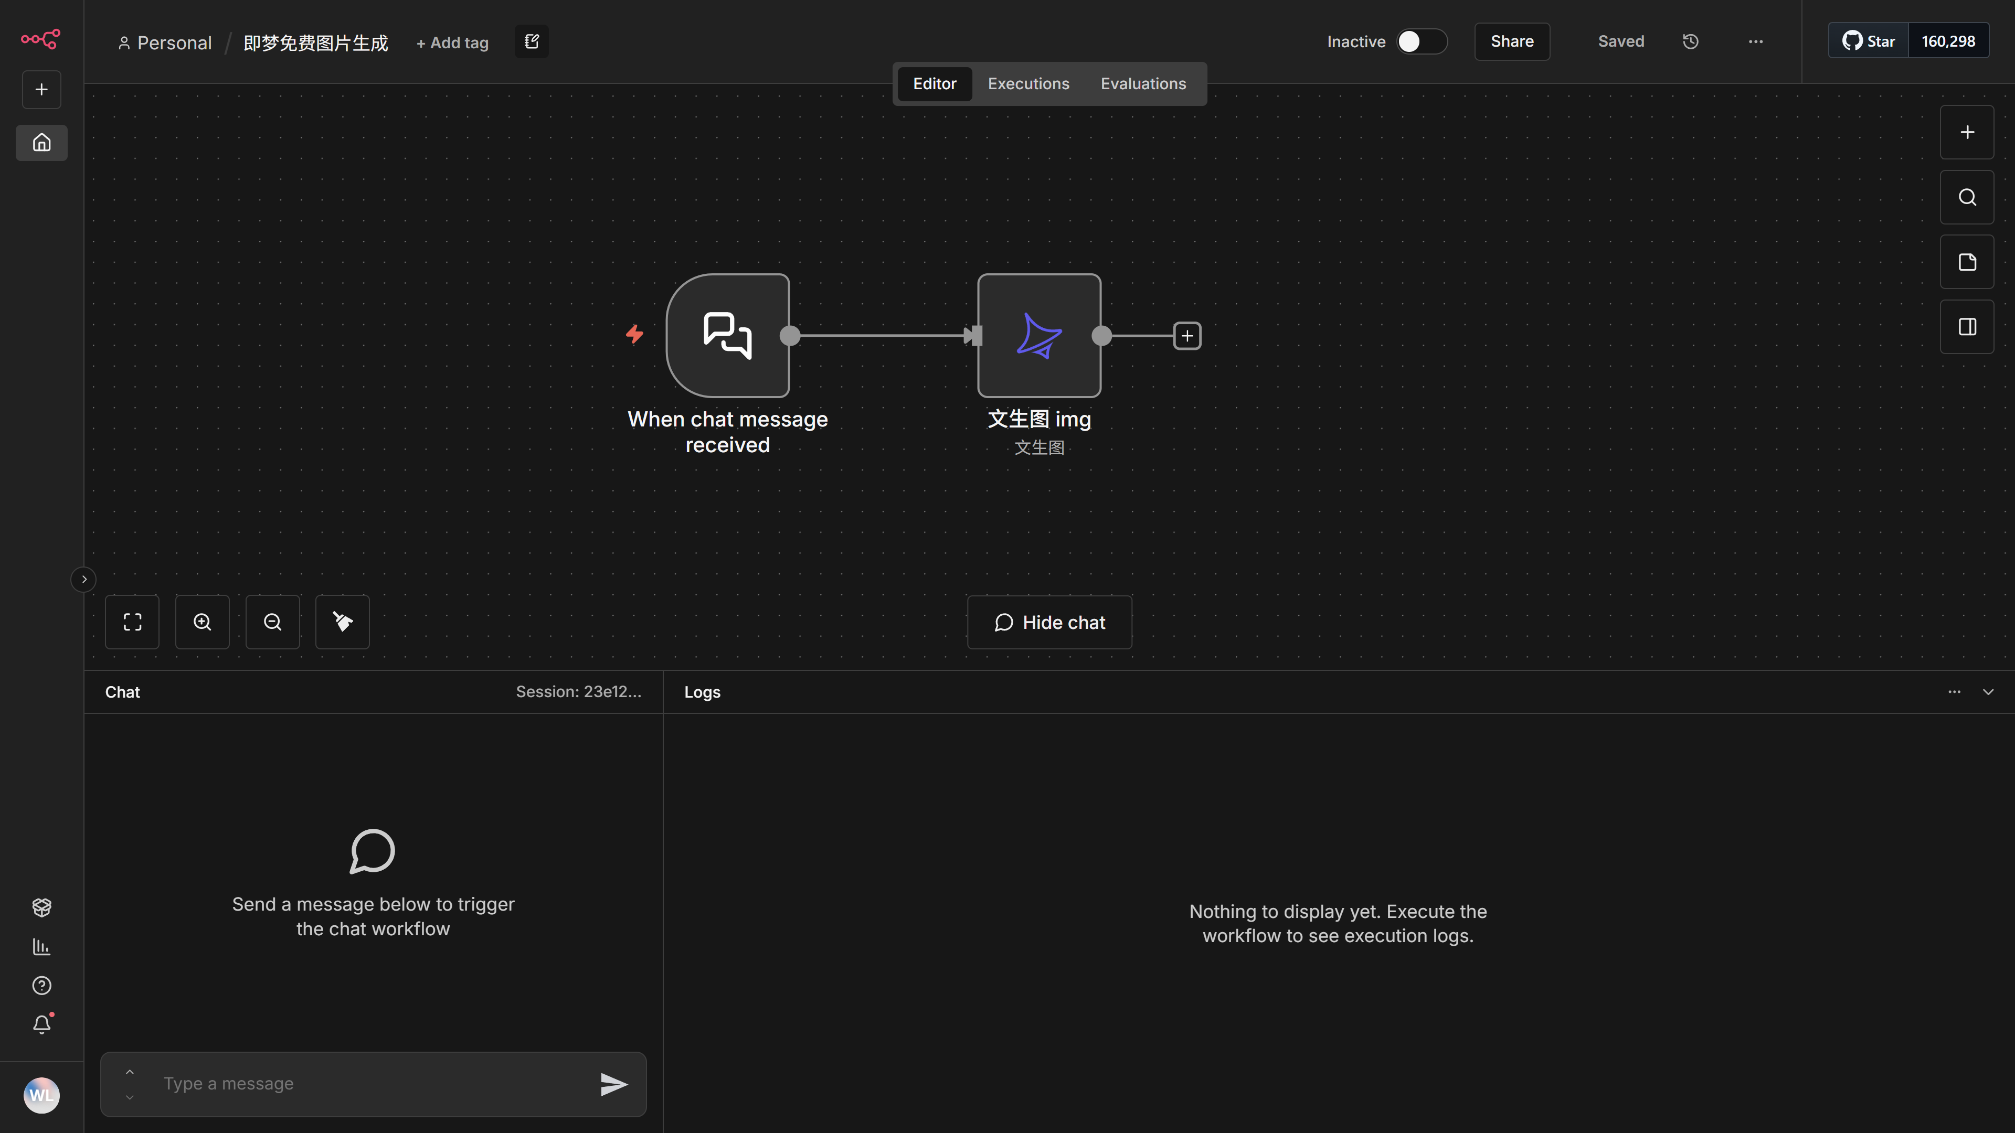Switch to the Executions tab
2015x1133 pixels.
click(x=1028, y=84)
